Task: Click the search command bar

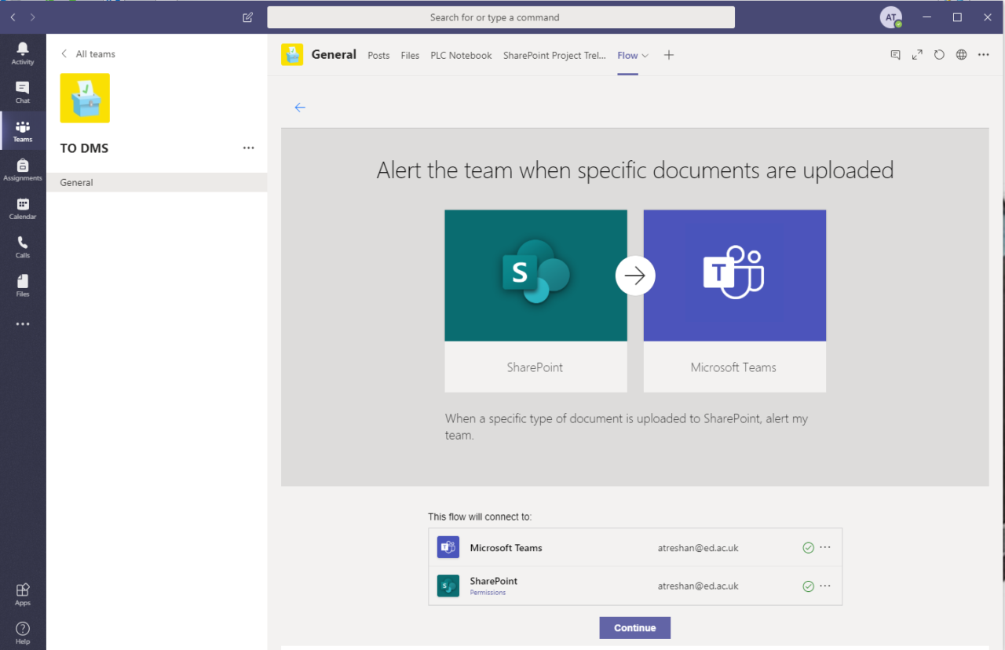Action: (502, 16)
